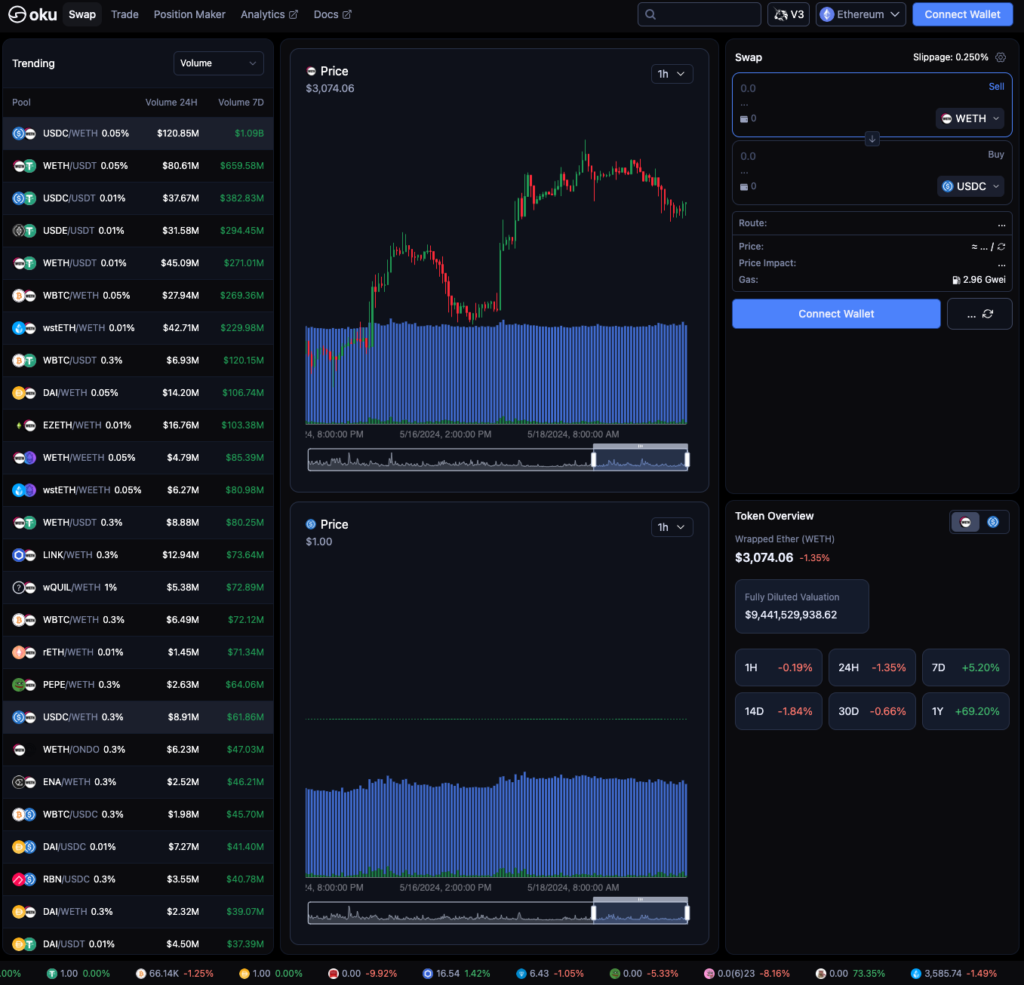Click the 3,585.74 ticker token icon
Screen dimensions: 1024x985
(x=916, y=974)
